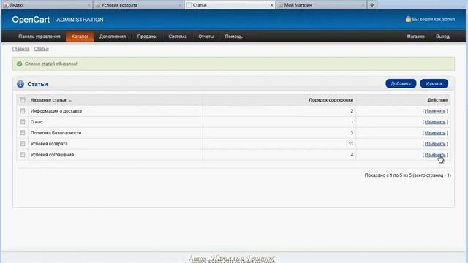The width and height of the screenshot is (468, 263).
Task: Click the Добавить button
Action: click(401, 84)
